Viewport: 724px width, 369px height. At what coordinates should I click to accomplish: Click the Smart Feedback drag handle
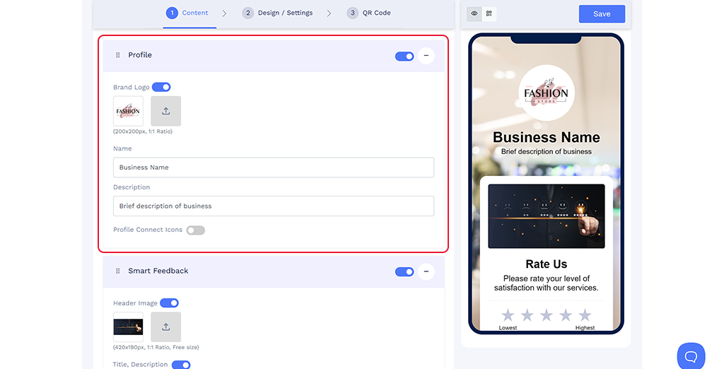(118, 271)
